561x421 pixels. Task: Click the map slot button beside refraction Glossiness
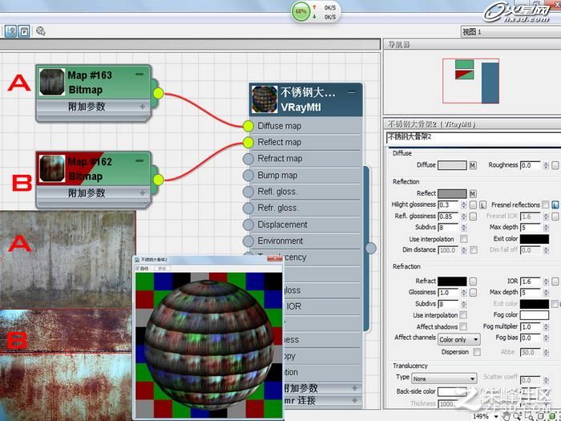(x=473, y=293)
